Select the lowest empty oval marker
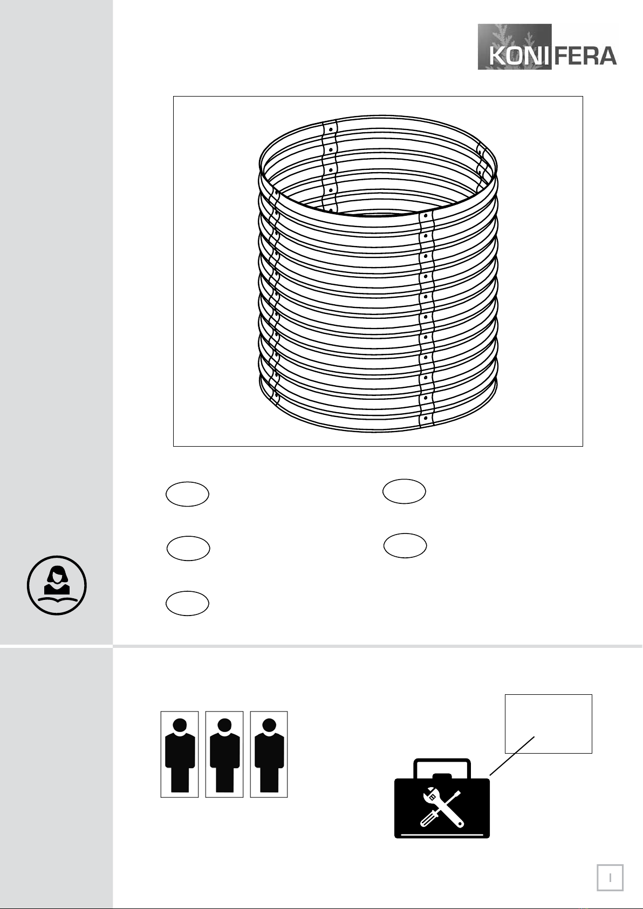This screenshot has width=643, height=909. pyautogui.click(x=187, y=604)
